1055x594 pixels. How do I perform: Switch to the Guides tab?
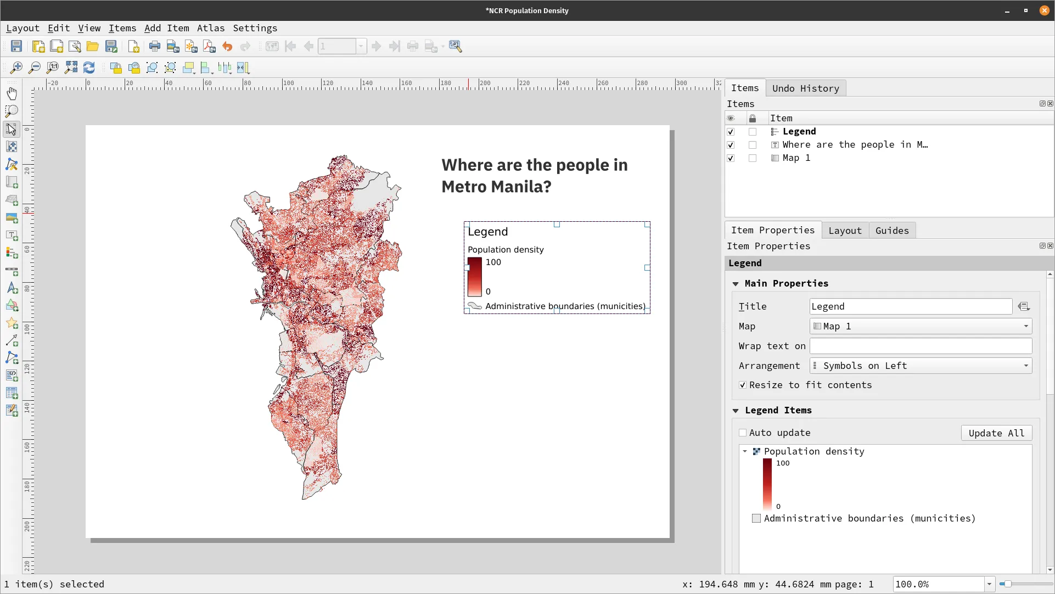(x=891, y=231)
